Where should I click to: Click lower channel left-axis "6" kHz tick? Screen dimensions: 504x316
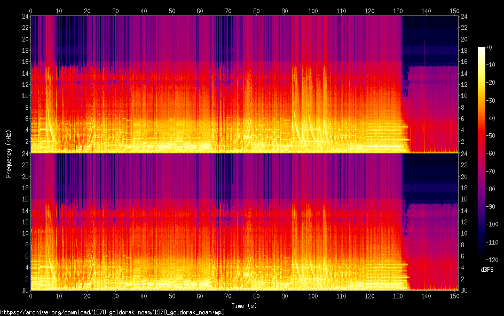point(27,256)
